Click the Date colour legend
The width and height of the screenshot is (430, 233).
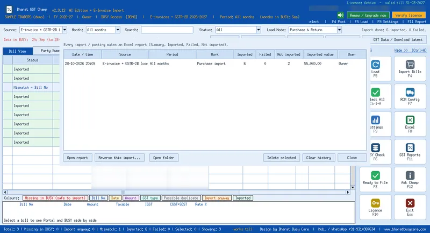click(115, 198)
